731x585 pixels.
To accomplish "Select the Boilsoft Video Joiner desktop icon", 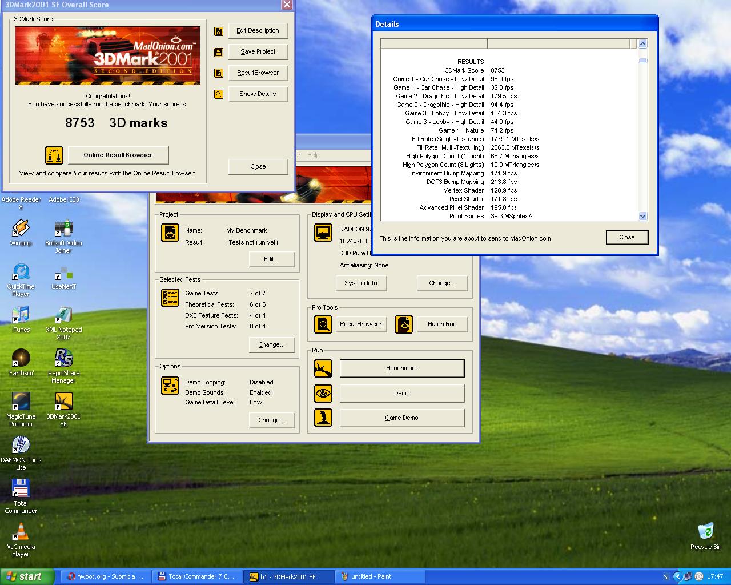I will point(63,237).
